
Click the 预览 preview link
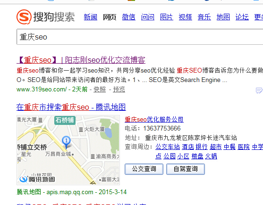pyautogui.click(x=119, y=90)
